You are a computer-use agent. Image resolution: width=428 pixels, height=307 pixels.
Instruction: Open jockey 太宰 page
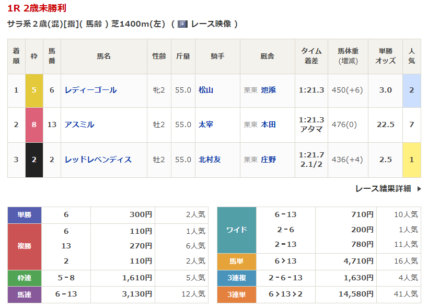click(206, 124)
